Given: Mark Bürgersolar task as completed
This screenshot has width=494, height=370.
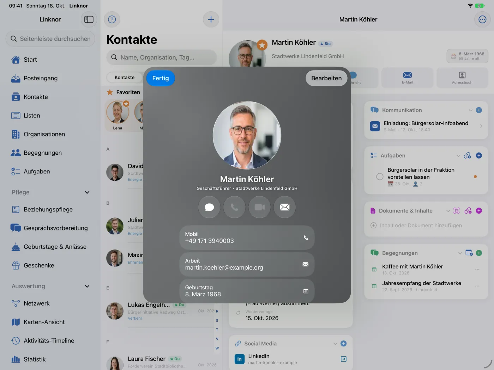Looking at the screenshot, I should (380, 177).
